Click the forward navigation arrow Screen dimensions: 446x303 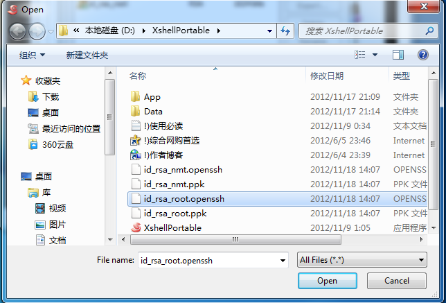(37, 31)
